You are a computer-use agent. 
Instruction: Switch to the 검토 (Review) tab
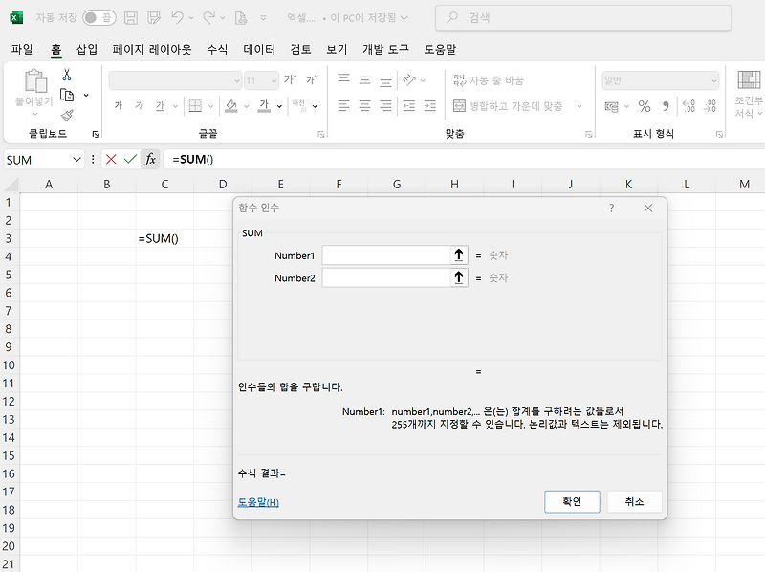coord(300,50)
